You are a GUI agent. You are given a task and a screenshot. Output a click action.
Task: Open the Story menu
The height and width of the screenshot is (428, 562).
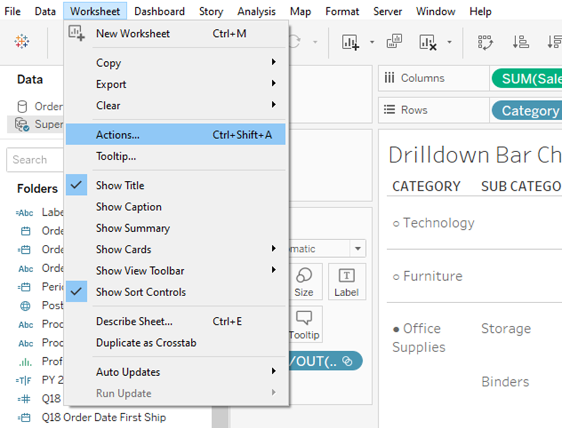point(211,11)
